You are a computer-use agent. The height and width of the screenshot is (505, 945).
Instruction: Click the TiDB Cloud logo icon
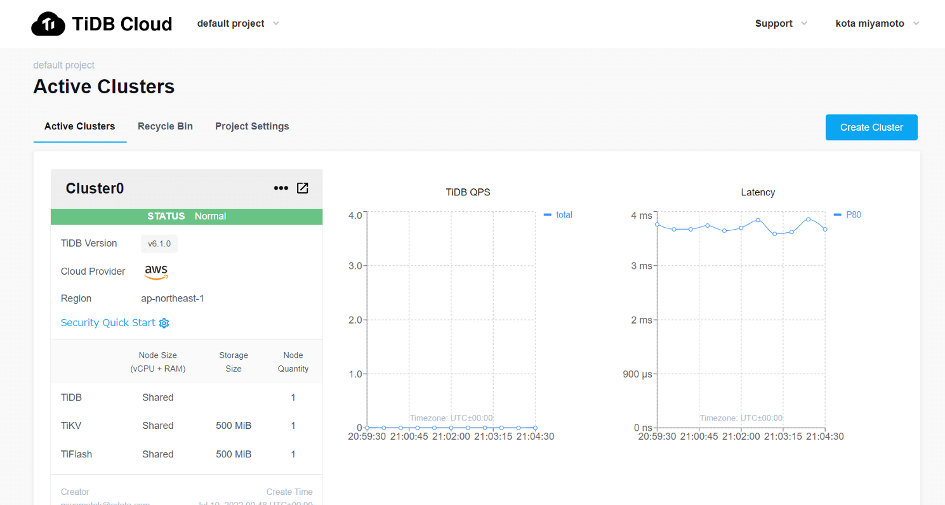[48, 24]
